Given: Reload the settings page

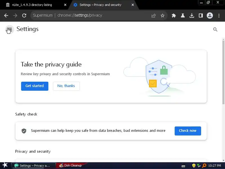Looking at the screenshot, I should pos(24,15).
